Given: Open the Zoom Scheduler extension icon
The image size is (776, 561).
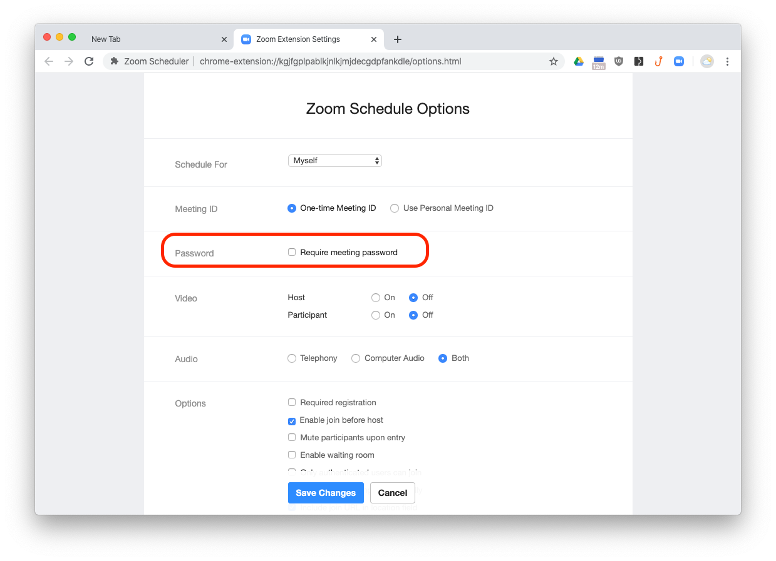Looking at the screenshot, I should click(679, 61).
